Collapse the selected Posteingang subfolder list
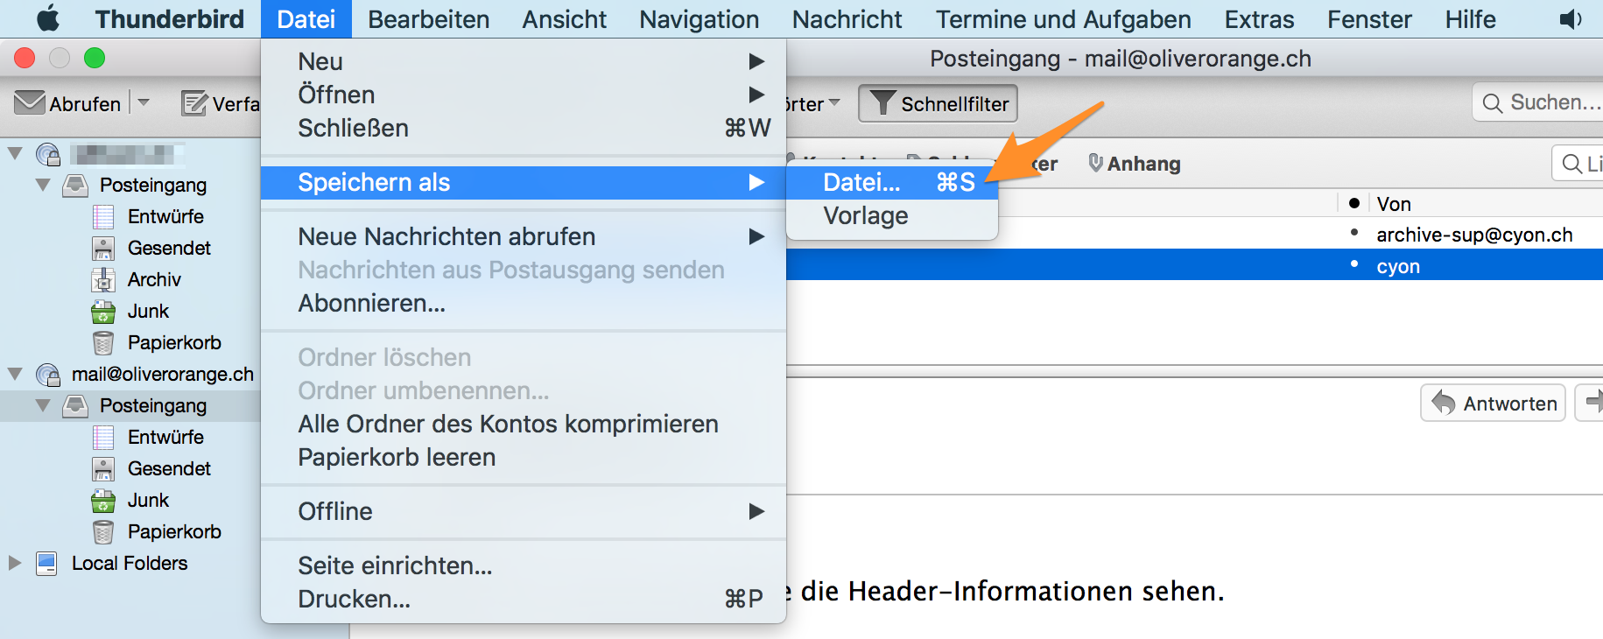This screenshot has height=639, width=1603. click(43, 405)
